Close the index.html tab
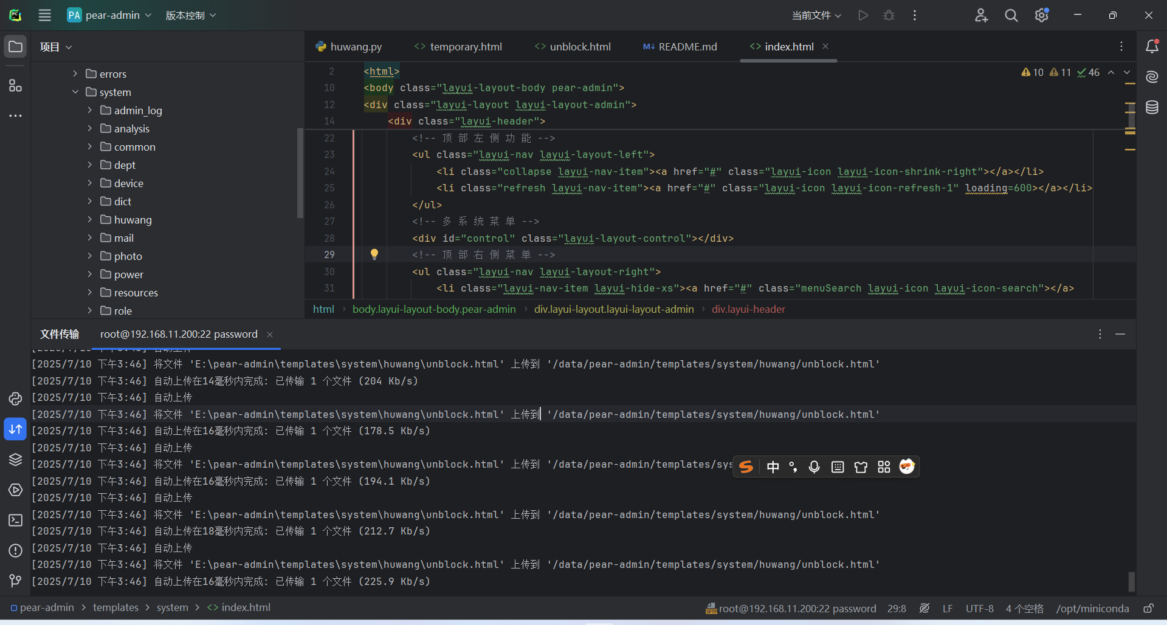This screenshot has width=1167, height=625. (x=825, y=46)
